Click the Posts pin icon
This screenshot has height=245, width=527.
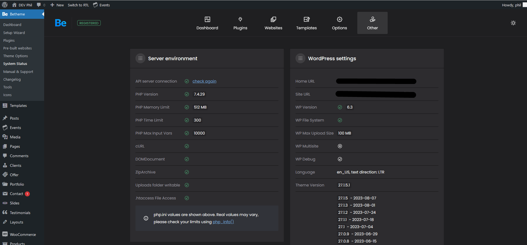tap(5, 118)
